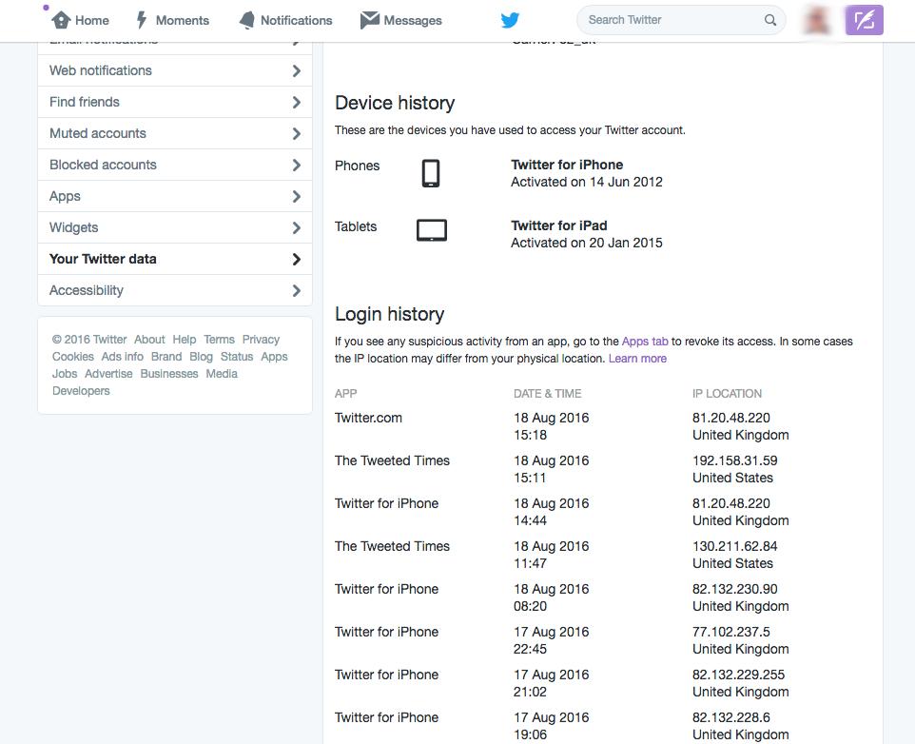
Task: Open the footer Apps link
Action: 274,357
